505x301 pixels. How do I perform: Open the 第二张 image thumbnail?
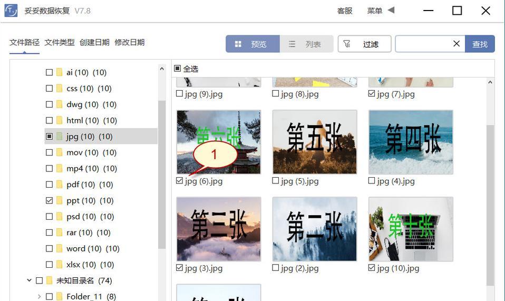[315, 229]
